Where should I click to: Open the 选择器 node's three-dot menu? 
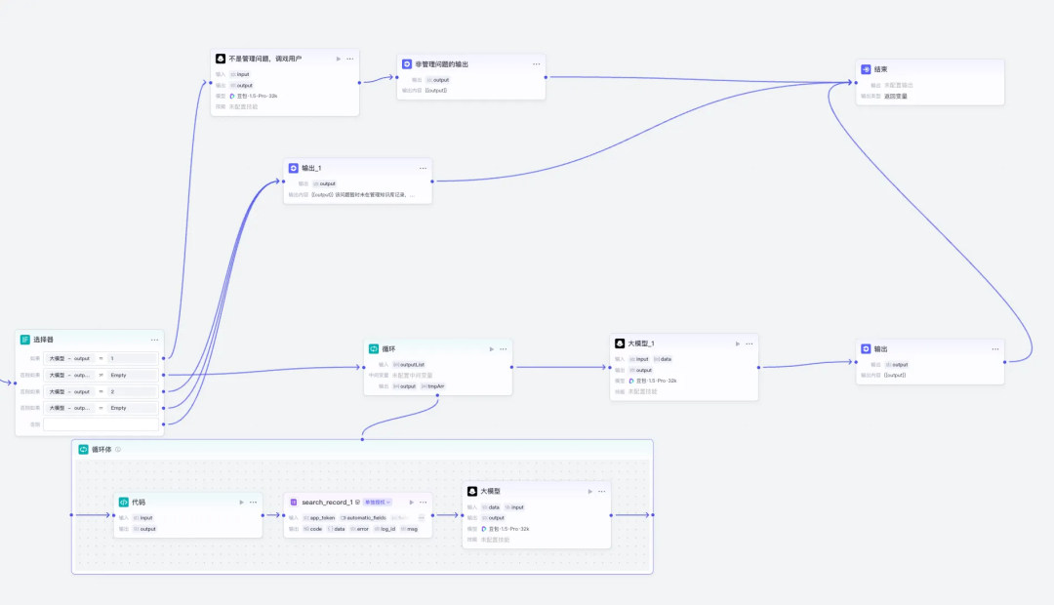click(x=154, y=340)
